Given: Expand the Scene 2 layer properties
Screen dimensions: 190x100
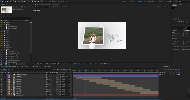Looking at the screenshot, I should click(x=7, y=79).
